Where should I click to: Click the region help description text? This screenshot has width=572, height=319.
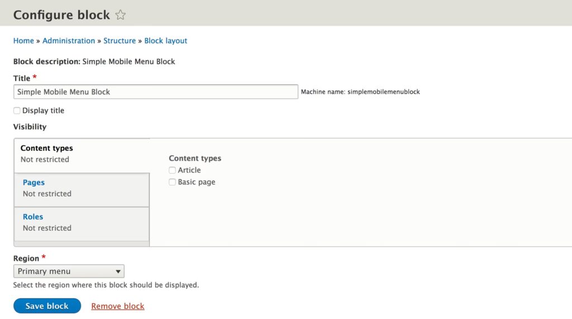[x=106, y=285]
